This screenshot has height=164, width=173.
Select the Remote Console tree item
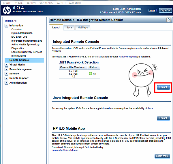(25, 60)
